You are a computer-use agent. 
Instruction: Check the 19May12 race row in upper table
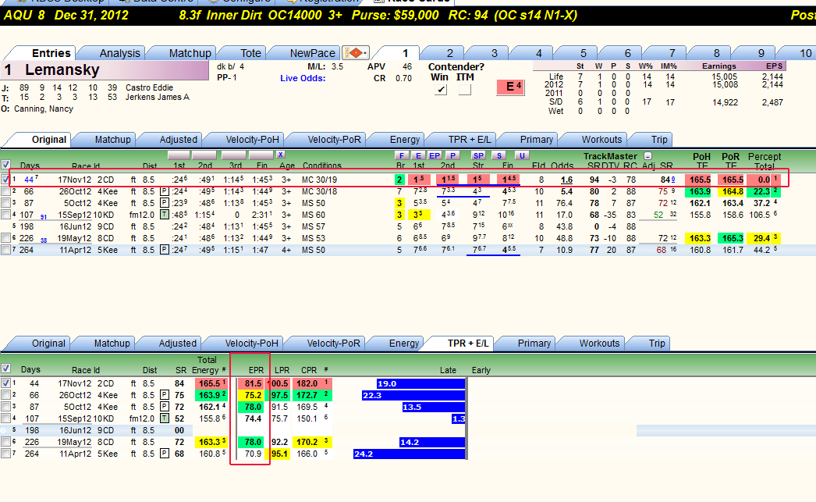[5, 238]
